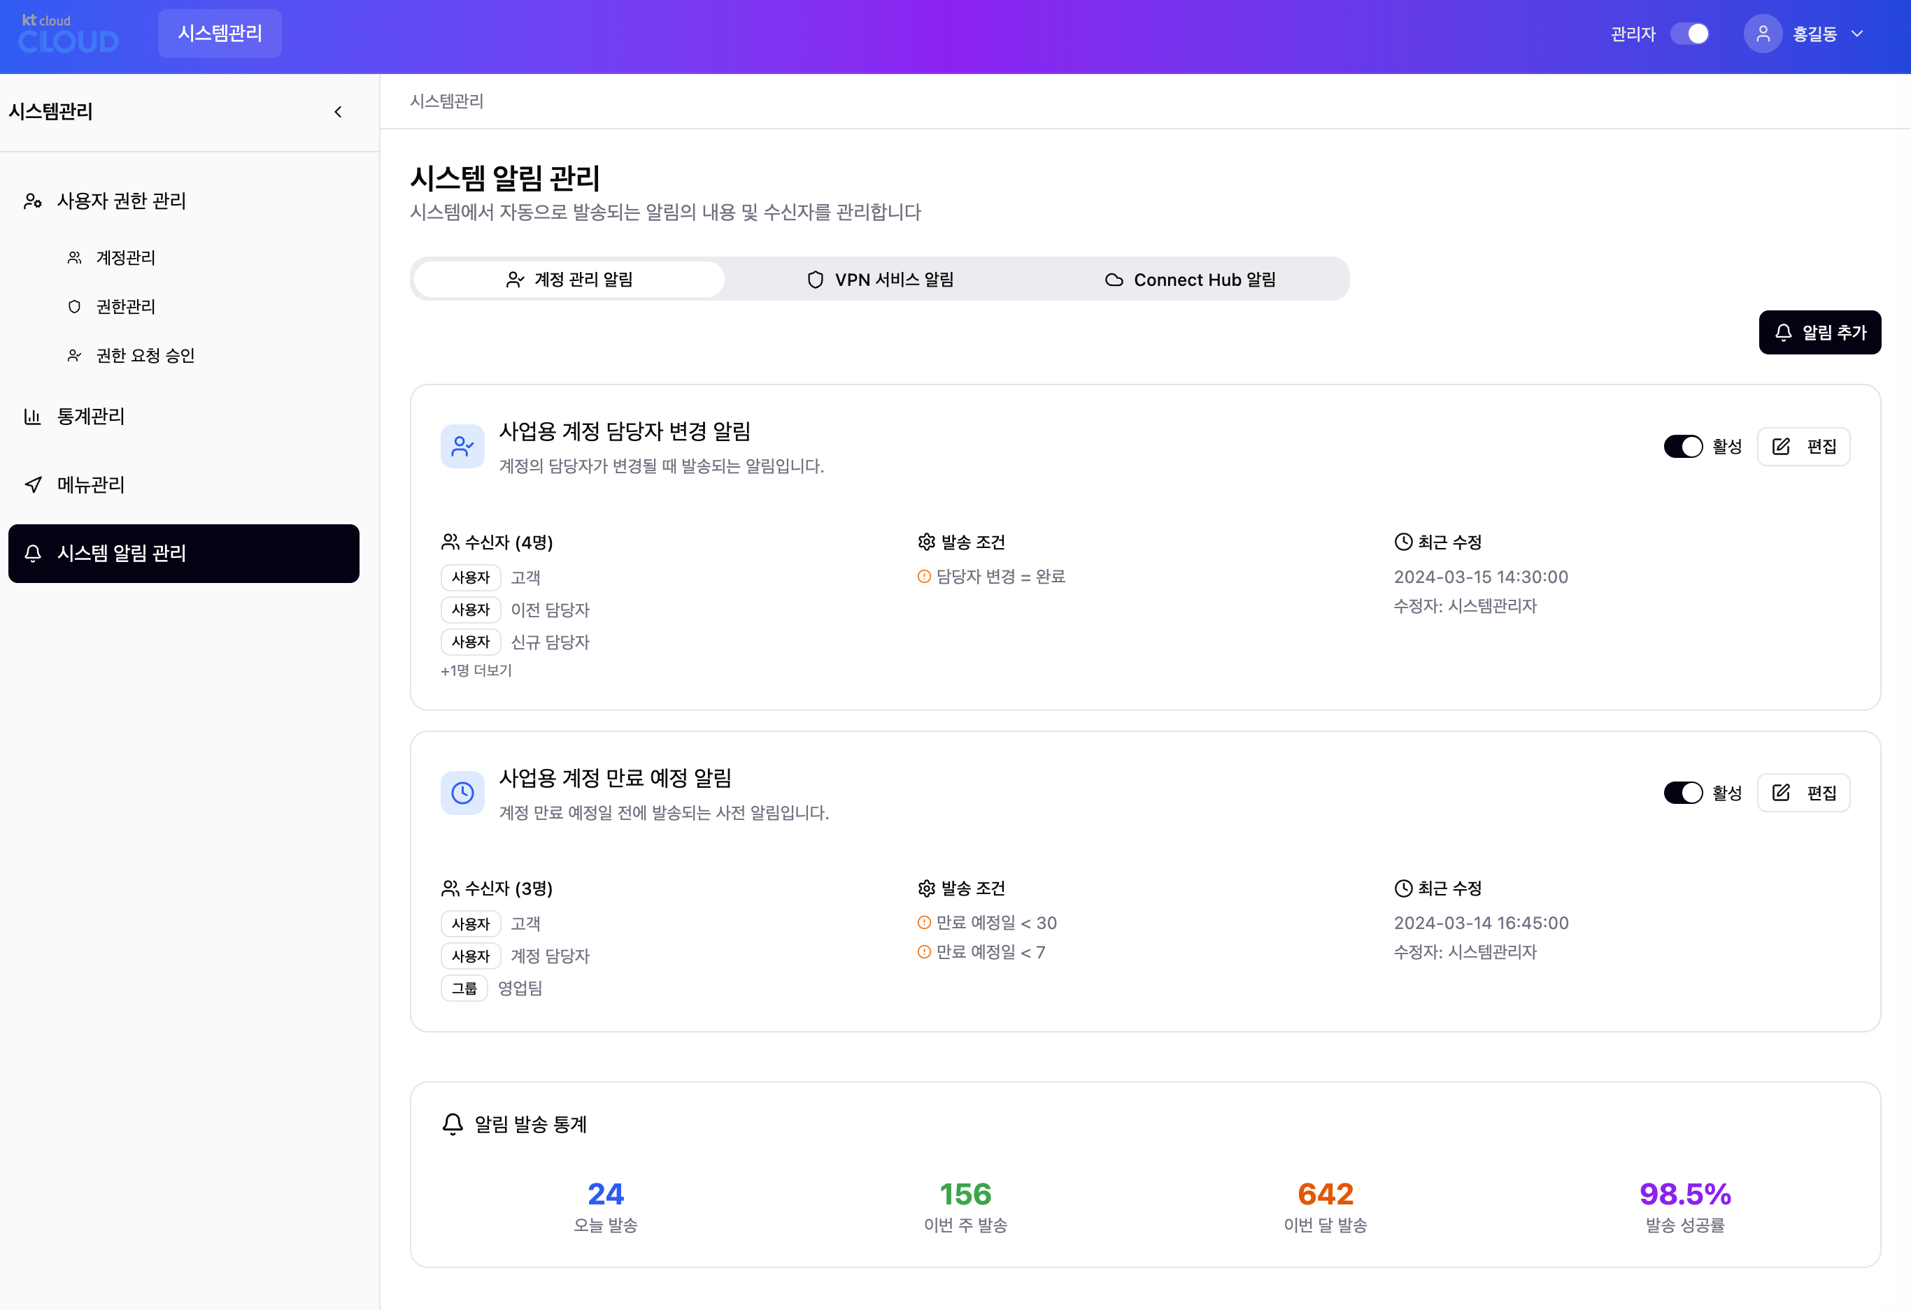Click the 메뉴관리 navigation arrow icon
This screenshot has height=1310, width=1911.
[x=32, y=485]
